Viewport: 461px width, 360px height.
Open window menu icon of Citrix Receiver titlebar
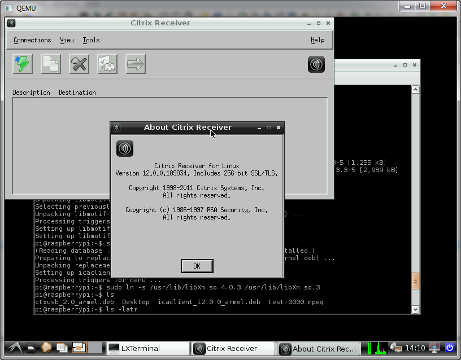(x=11, y=23)
